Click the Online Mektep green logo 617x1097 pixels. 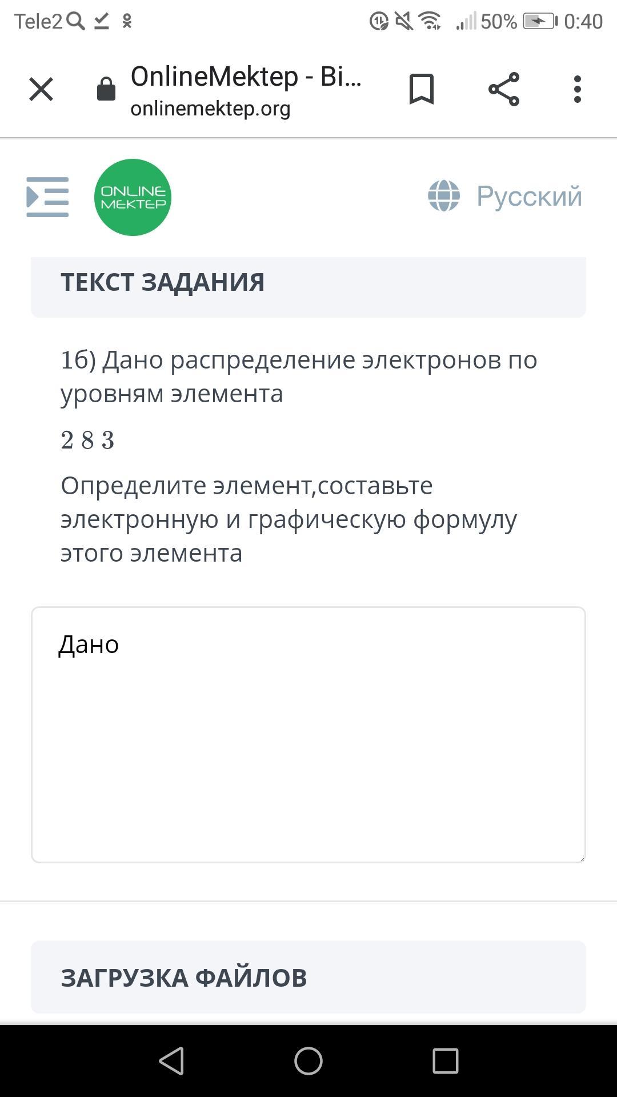(x=133, y=197)
